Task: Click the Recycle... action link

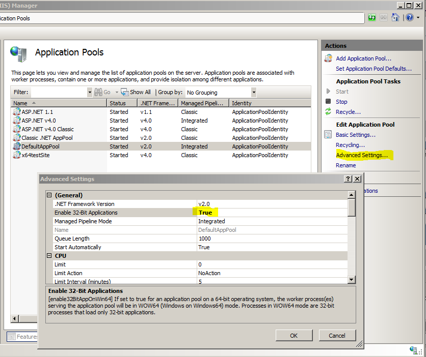Action: pyautogui.click(x=348, y=112)
